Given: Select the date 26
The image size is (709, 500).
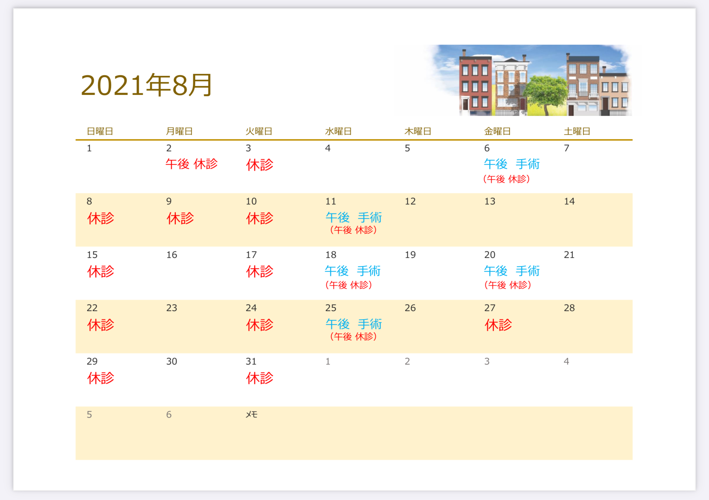Looking at the screenshot, I should (x=410, y=308).
